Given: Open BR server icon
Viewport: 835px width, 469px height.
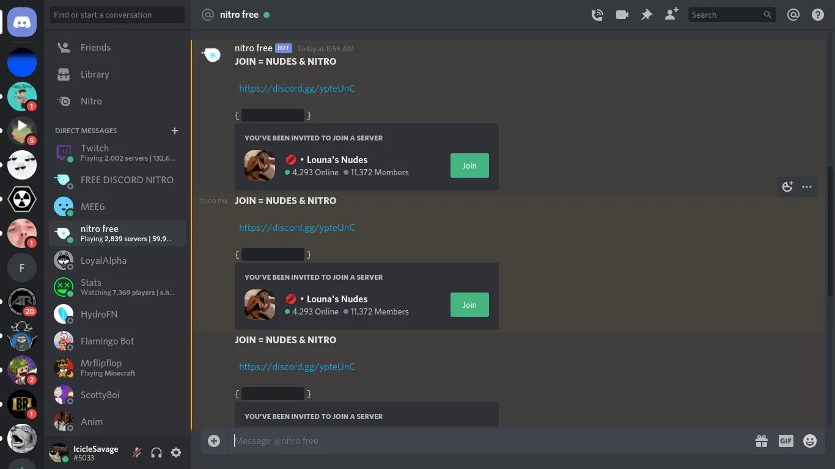Looking at the screenshot, I should coord(22,404).
